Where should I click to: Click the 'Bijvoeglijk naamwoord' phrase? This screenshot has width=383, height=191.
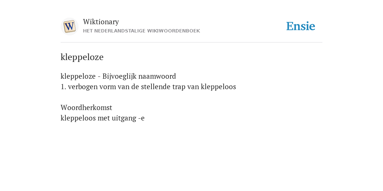point(139,76)
